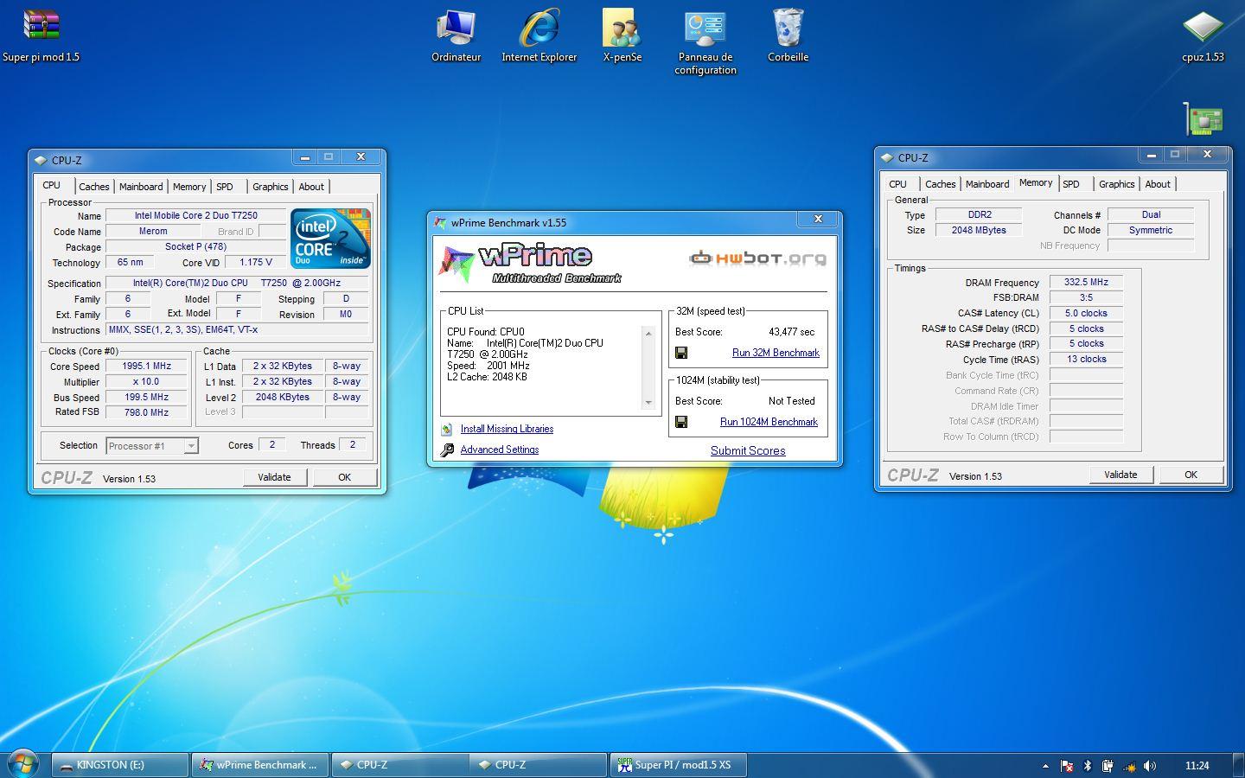Switch to CPU tab in right CPU-Z window
Viewport: 1245px width, 778px height.
(x=898, y=184)
